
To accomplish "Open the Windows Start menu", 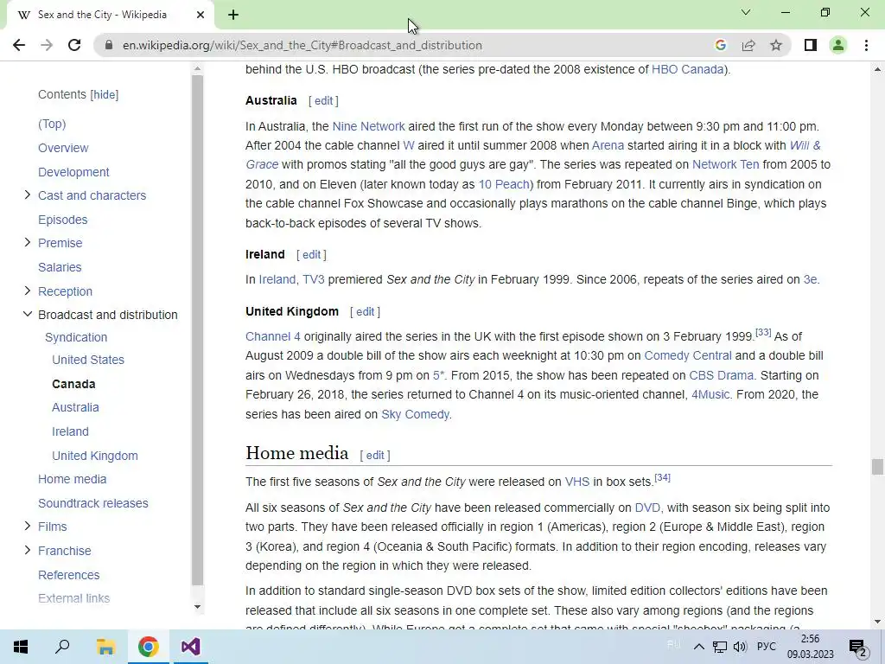I will tap(21, 647).
